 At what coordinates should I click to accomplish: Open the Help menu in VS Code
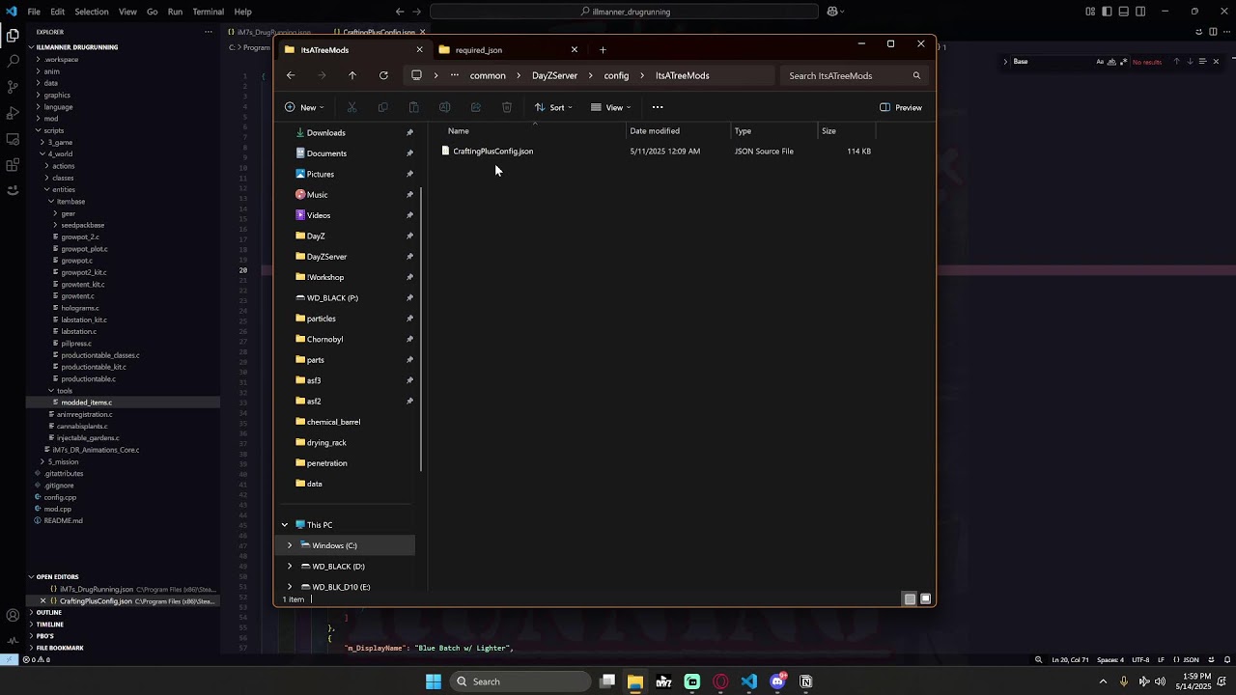(x=242, y=12)
